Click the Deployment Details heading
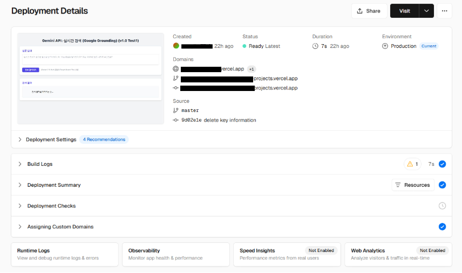Viewport: 462px width, 273px height. click(50, 11)
